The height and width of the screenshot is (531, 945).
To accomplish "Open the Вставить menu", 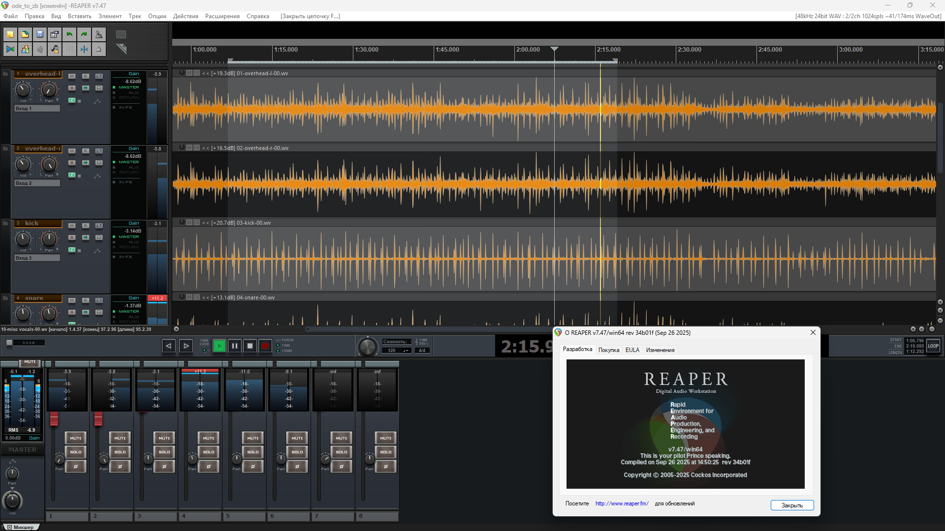I will (79, 16).
